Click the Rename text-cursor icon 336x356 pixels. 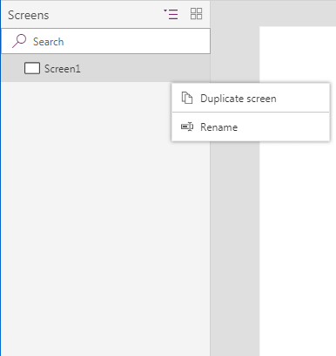coord(187,127)
